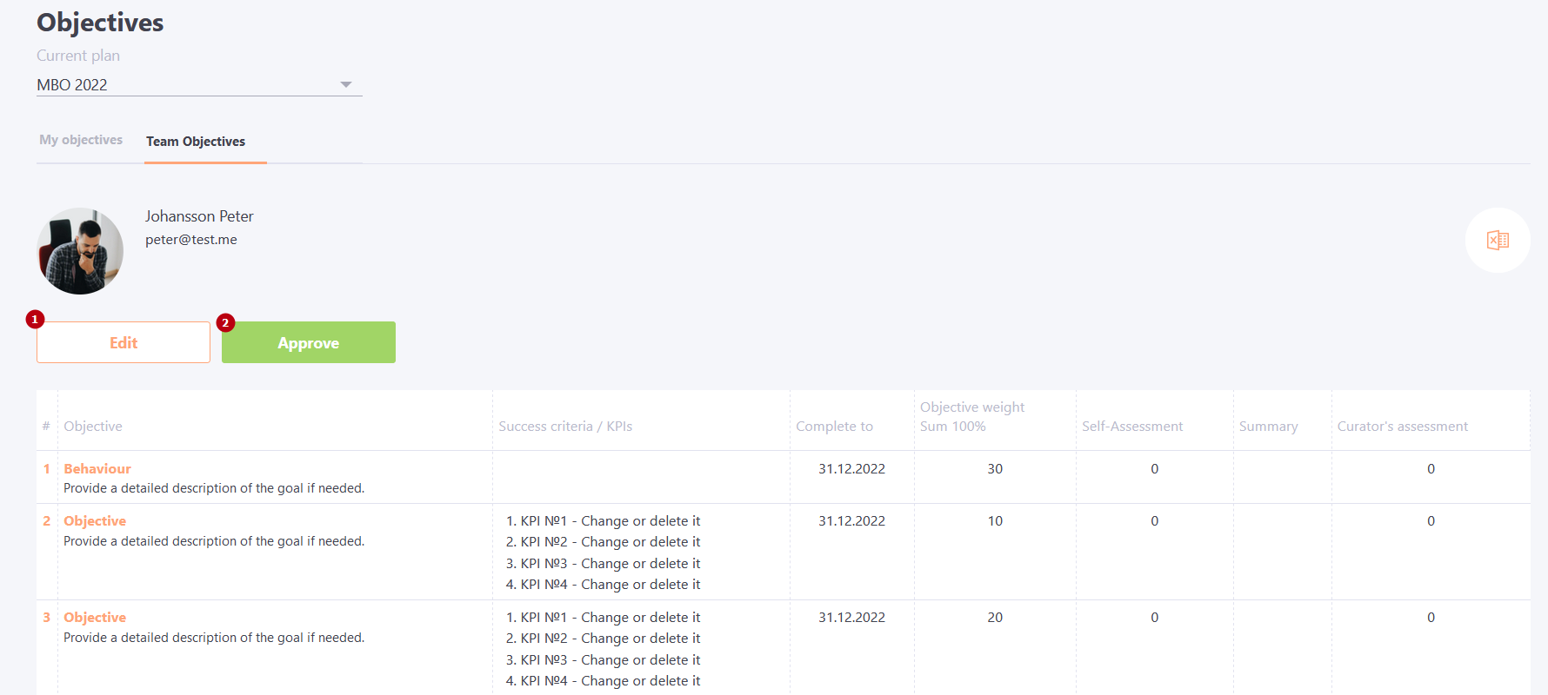Image resolution: width=1548 pixels, height=695 pixels.
Task: Click row 2 self-assessment value 0
Action: [1155, 520]
